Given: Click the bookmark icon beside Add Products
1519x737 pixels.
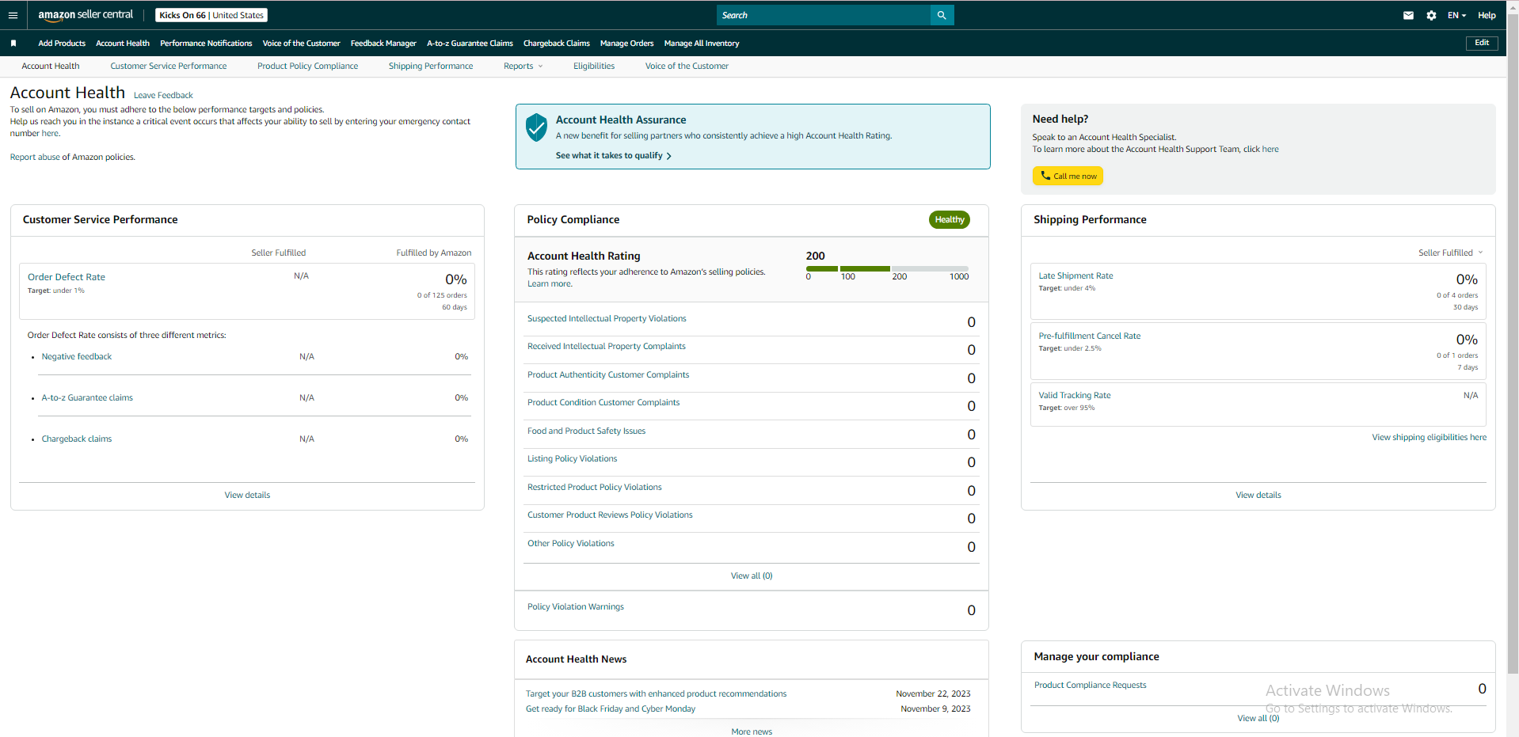Looking at the screenshot, I should [x=13, y=44].
